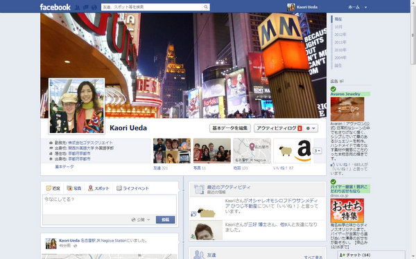The width and height of the screenshot is (416, 259).
Task: Expand the '3' more-sections dropdown
Action: [x=318, y=151]
